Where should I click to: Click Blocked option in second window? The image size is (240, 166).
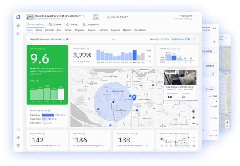[210, 66]
